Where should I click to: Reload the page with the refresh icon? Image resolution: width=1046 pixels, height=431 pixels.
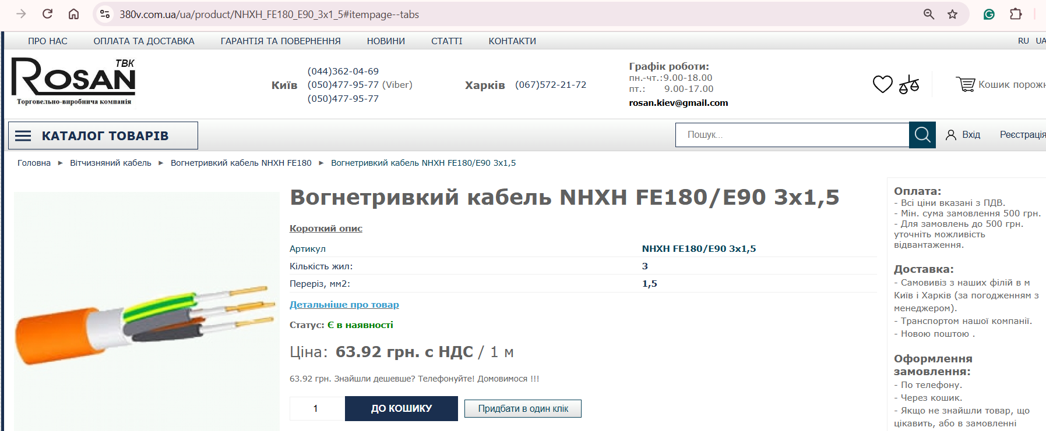48,14
